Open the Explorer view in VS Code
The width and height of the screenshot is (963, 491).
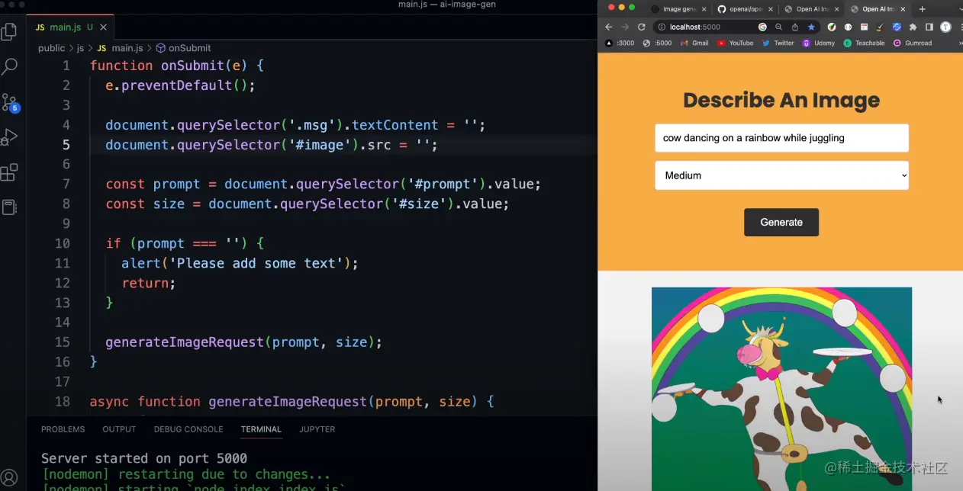click(9, 31)
